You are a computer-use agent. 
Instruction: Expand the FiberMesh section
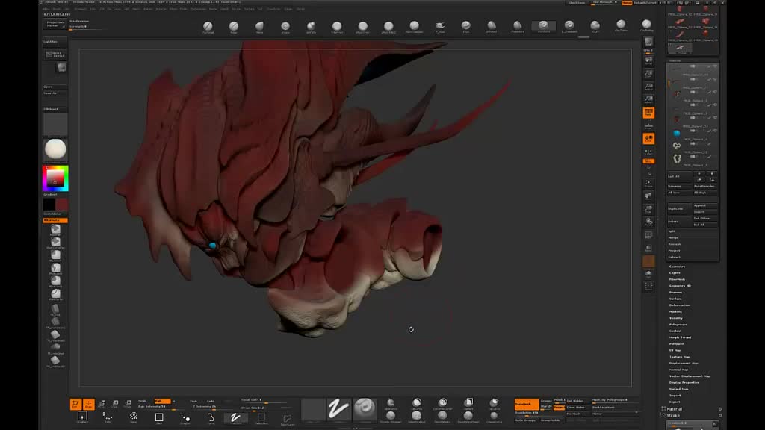point(677,279)
